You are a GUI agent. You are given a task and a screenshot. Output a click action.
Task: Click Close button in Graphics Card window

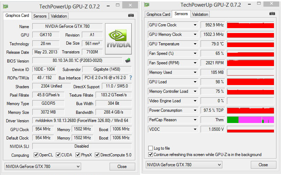[x=122, y=166]
